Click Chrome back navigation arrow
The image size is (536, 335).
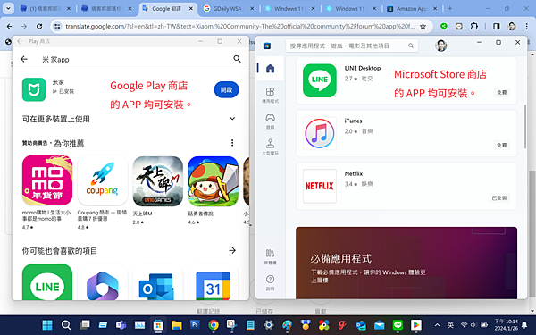coord(9,26)
